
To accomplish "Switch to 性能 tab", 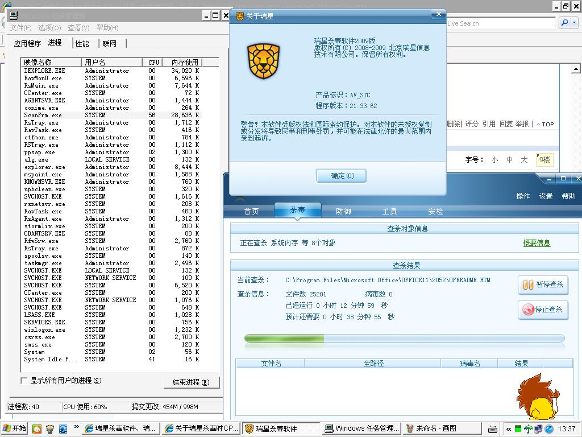I will point(82,43).
